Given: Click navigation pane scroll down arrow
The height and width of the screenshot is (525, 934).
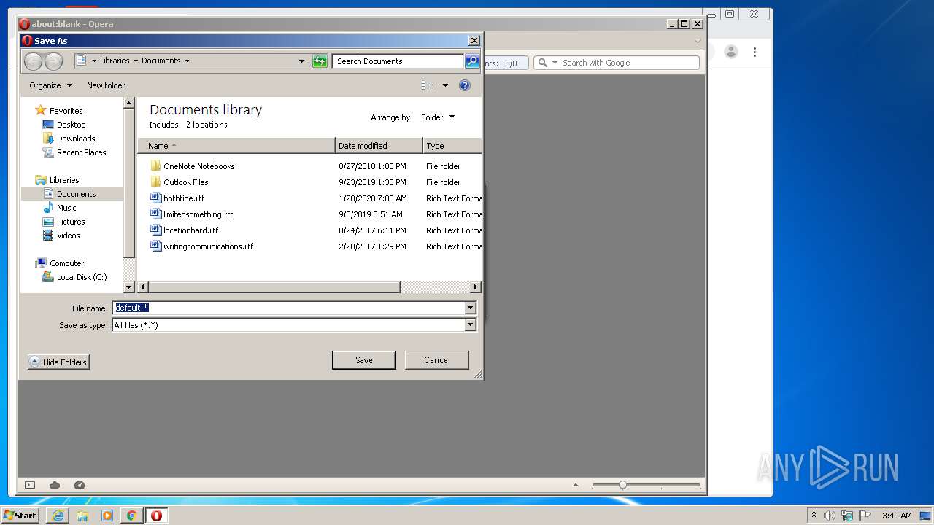Looking at the screenshot, I should tap(129, 287).
